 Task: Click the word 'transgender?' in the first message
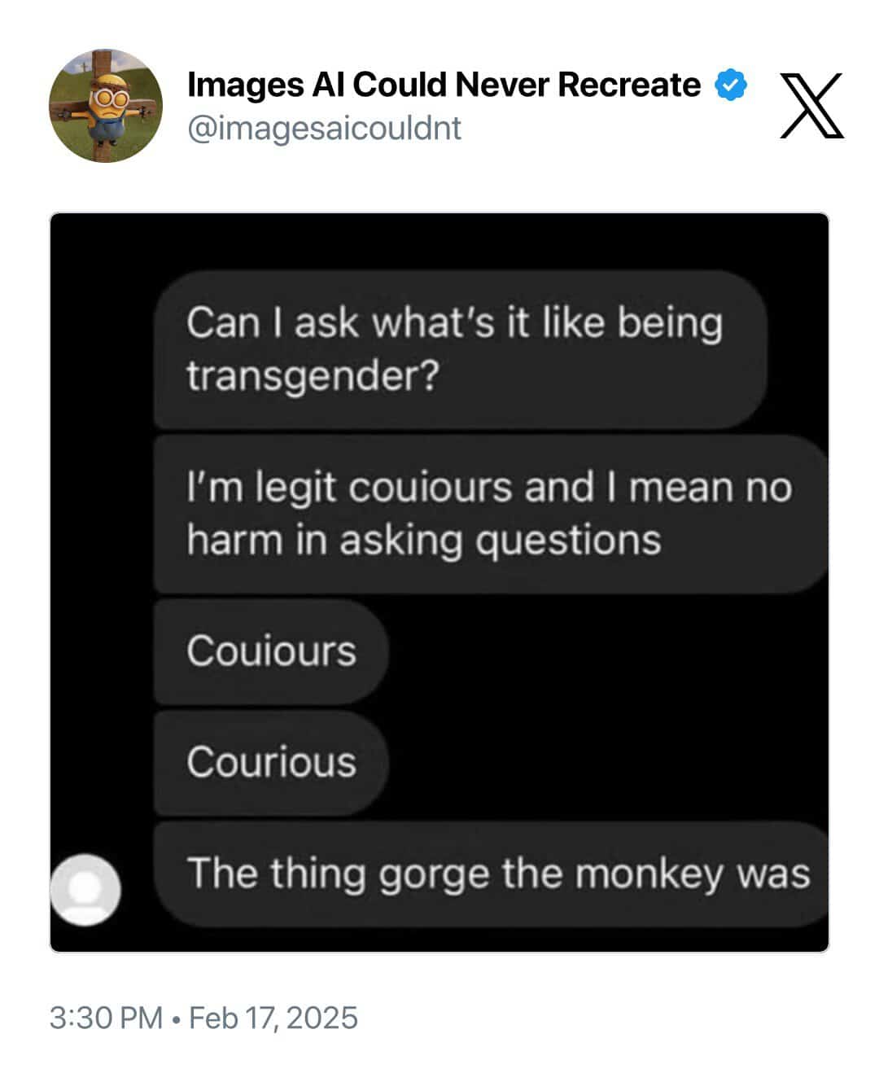tap(313, 377)
